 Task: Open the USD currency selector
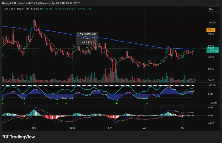213,9
